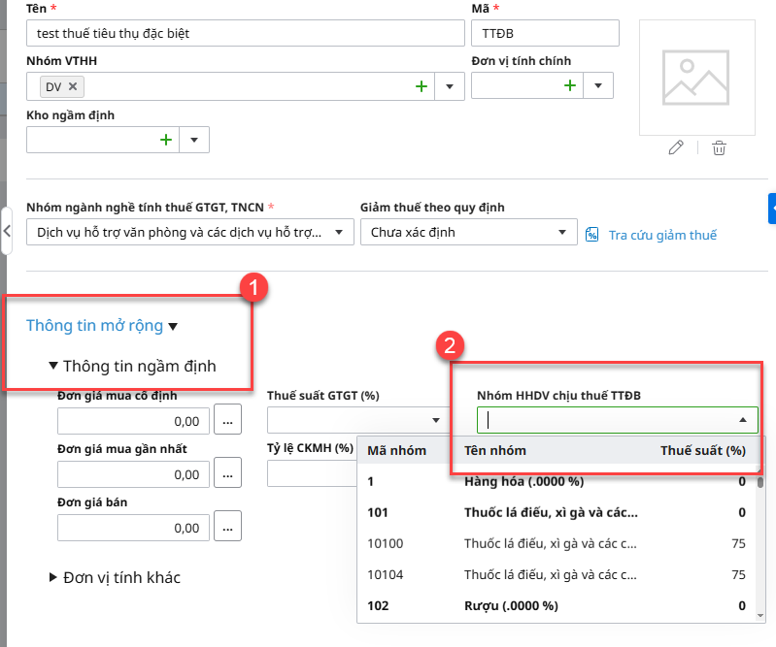Click green plus in Đơn vị tính chính
776x647 pixels.
pyautogui.click(x=570, y=86)
